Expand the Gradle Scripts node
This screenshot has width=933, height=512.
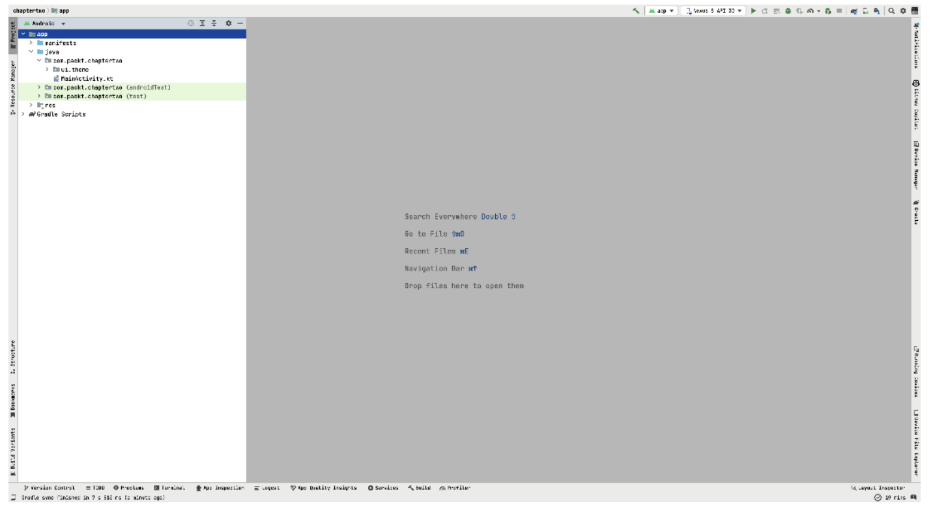coord(23,115)
